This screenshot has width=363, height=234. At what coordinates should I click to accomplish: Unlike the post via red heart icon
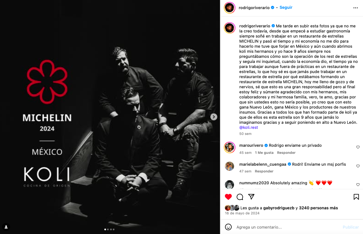(228, 197)
